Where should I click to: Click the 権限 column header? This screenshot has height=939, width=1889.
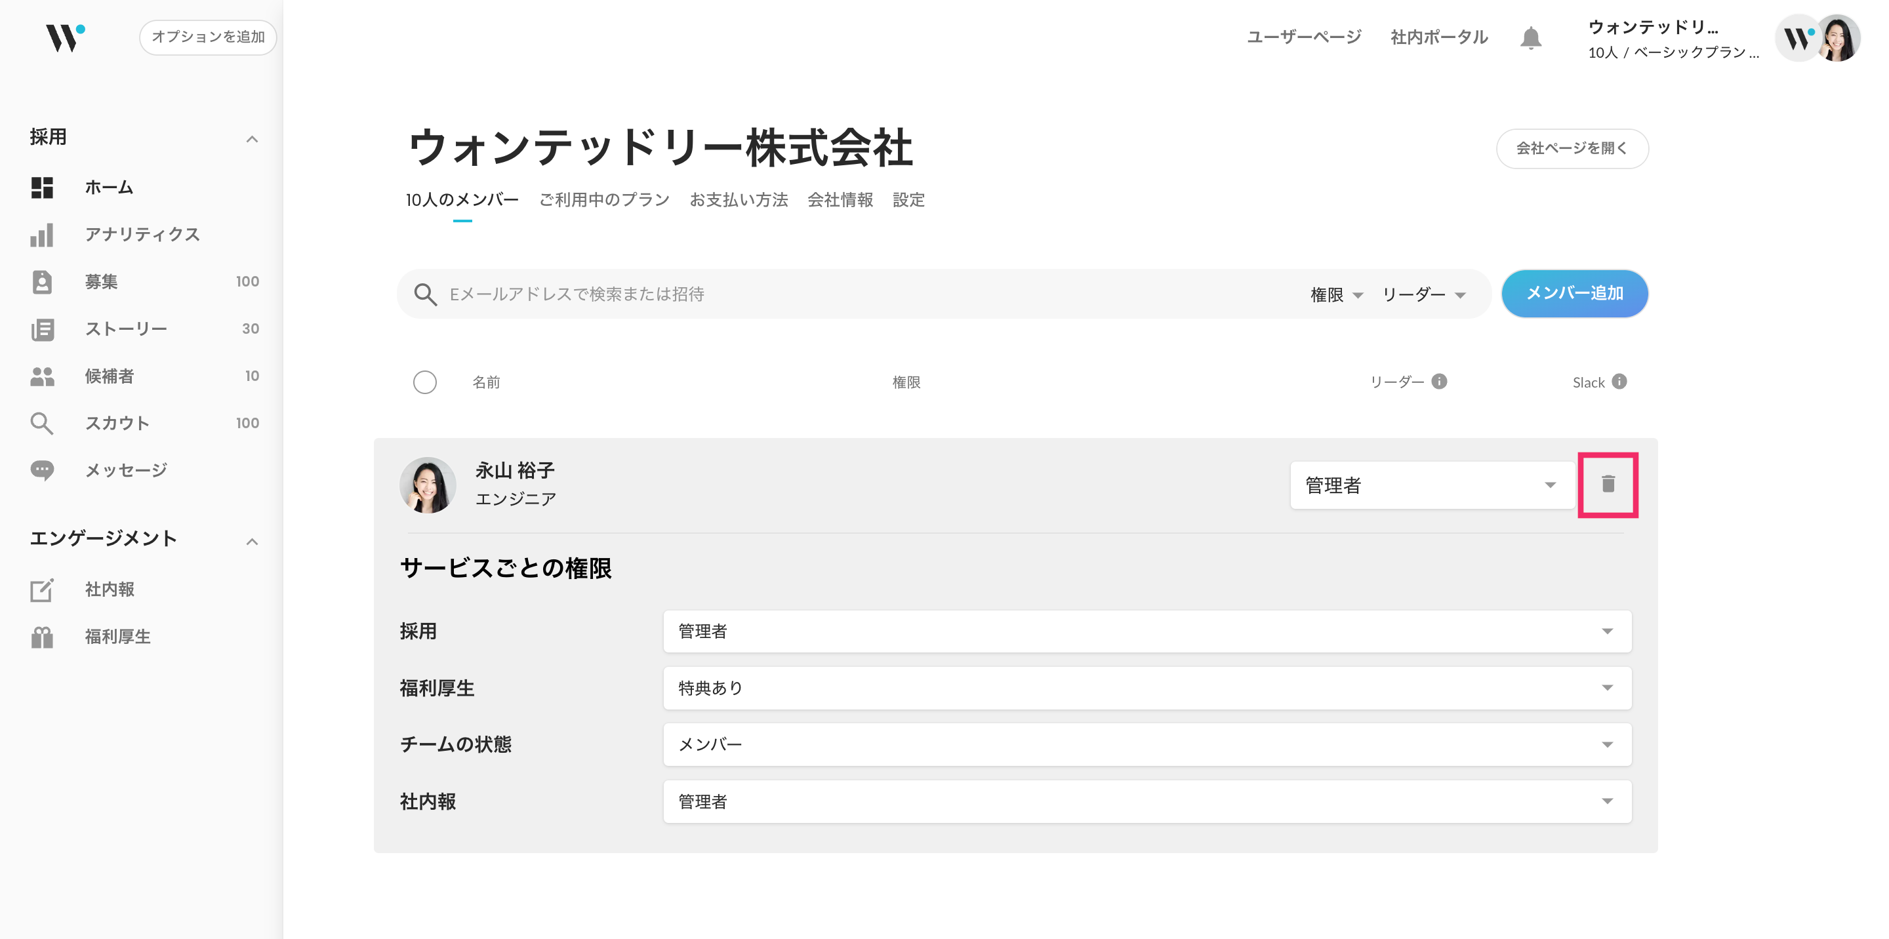[x=906, y=382]
